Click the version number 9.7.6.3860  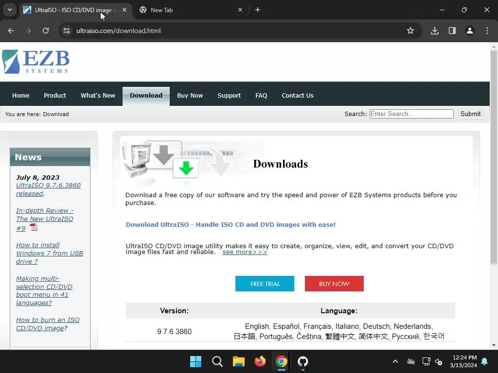coord(175,331)
